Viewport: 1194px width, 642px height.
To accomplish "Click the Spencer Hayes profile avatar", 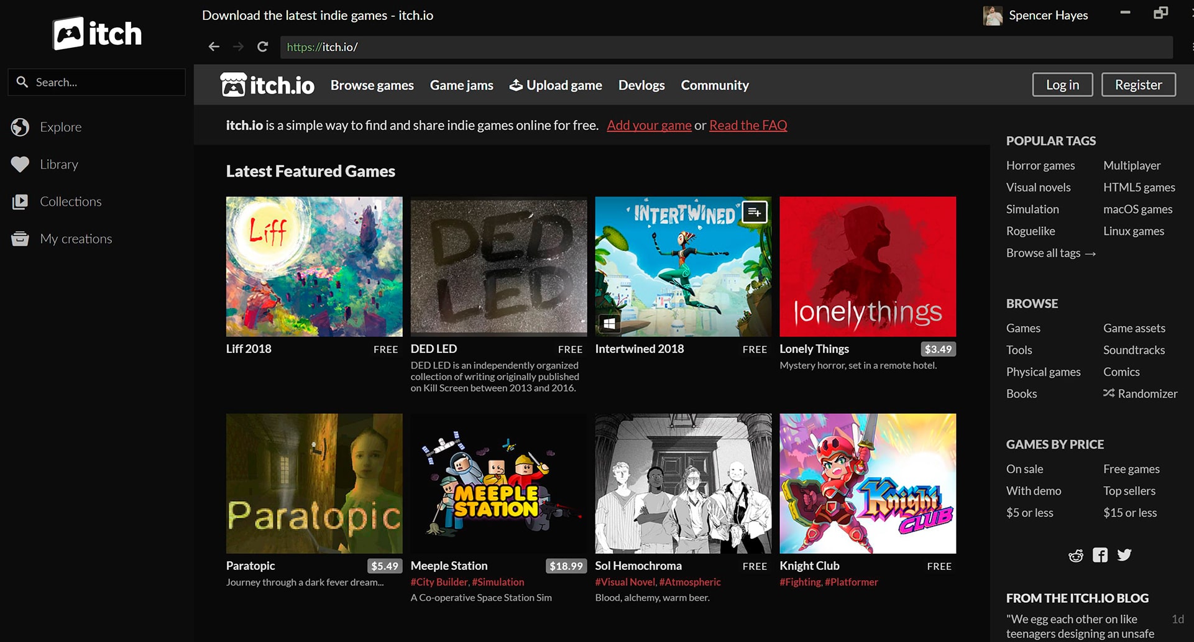I will (x=993, y=16).
